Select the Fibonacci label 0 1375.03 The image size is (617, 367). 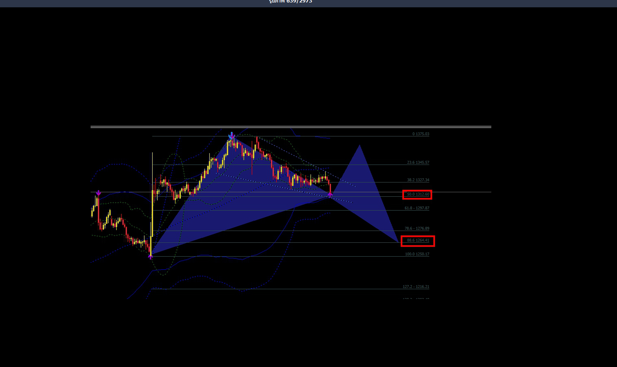pyautogui.click(x=421, y=134)
